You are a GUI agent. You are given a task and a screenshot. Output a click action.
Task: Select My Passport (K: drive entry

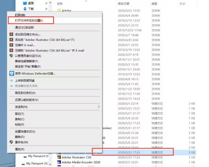pyautogui.click(x=37, y=164)
